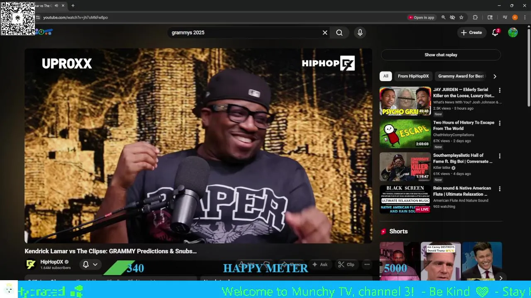The height and width of the screenshot is (298, 531).
Task: Open the Rain sound live stream thumbnail
Action: (x=405, y=199)
